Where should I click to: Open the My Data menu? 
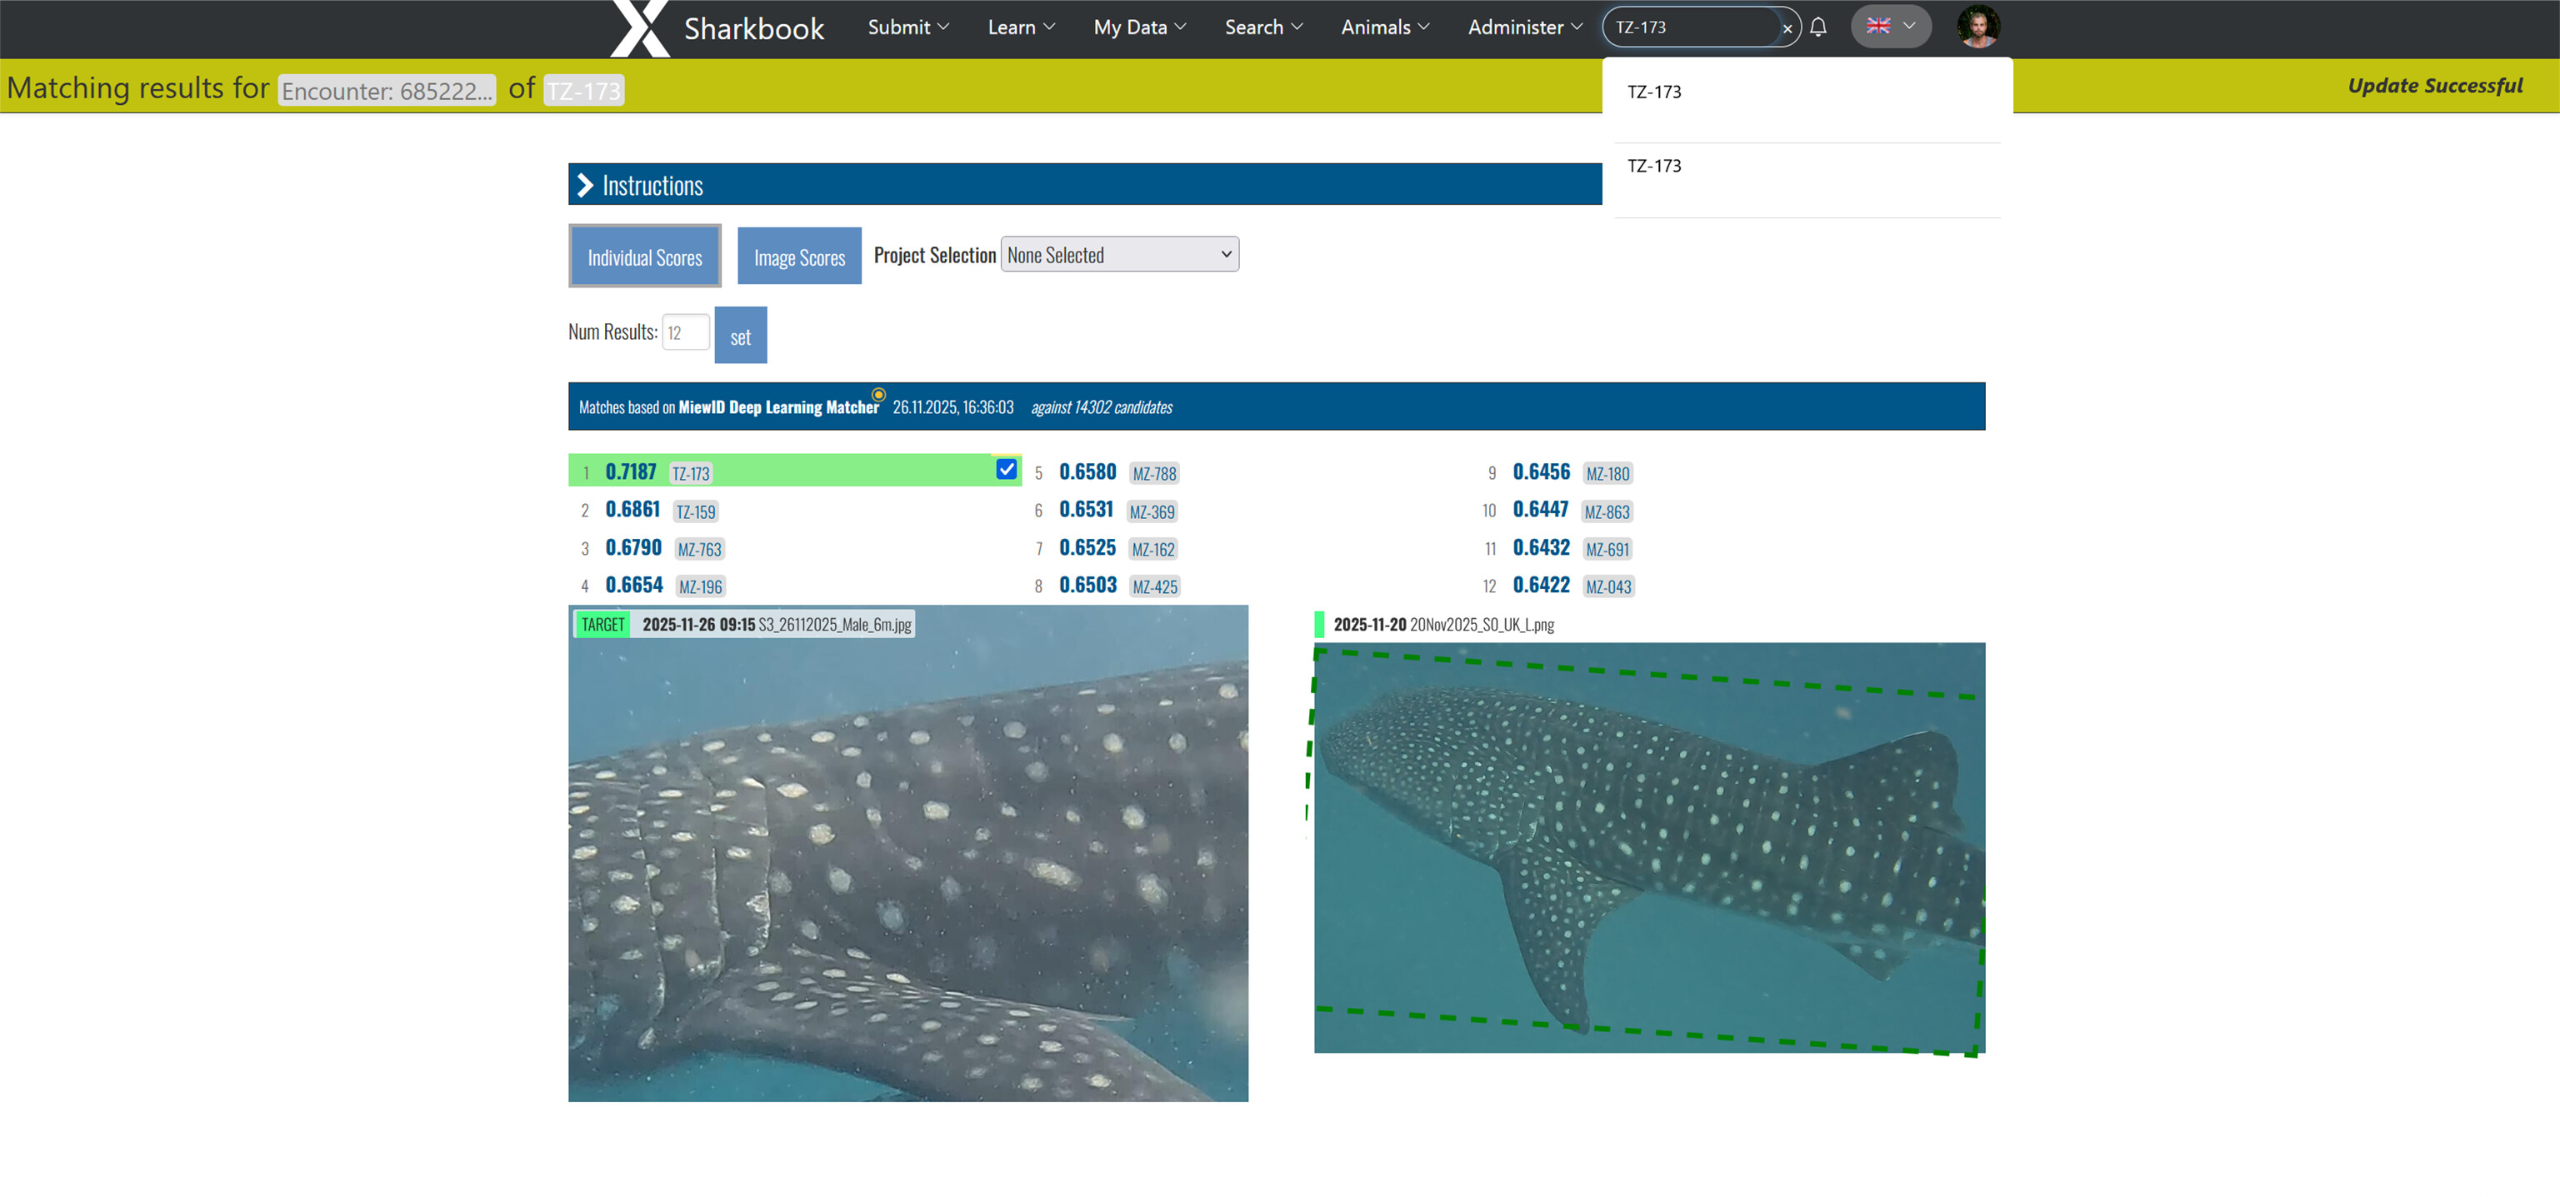tap(1139, 27)
